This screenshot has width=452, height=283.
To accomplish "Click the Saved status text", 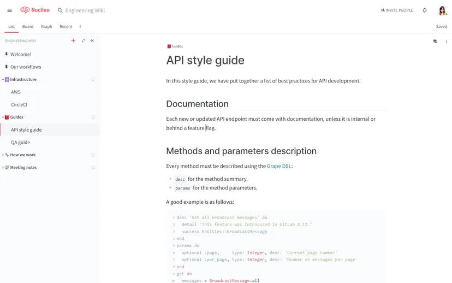I will [441, 27].
